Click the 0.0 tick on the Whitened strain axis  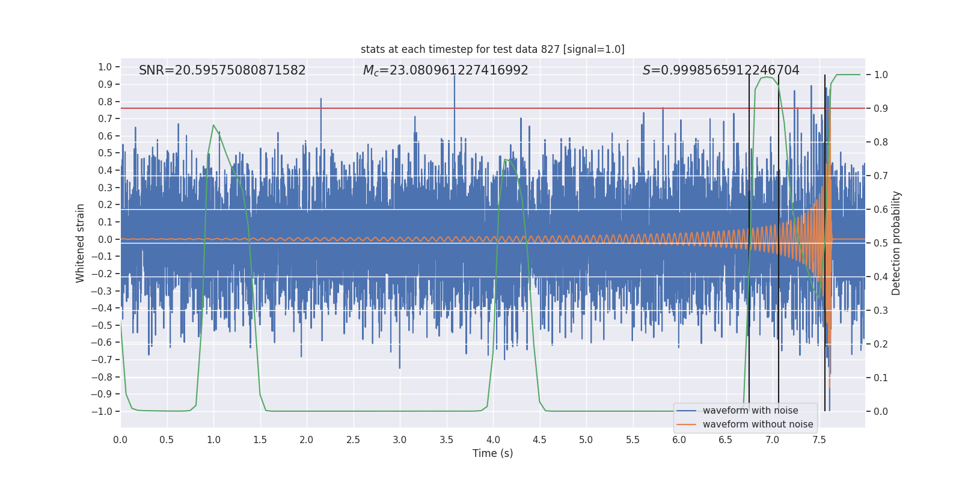(x=105, y=239)
